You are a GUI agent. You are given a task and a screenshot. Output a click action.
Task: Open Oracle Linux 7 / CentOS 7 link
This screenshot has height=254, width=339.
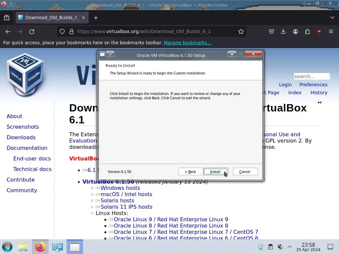tap(186, 232)
